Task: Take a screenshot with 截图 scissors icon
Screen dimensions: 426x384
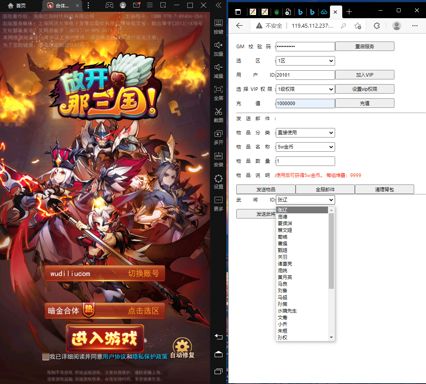Action: point(218,115)
